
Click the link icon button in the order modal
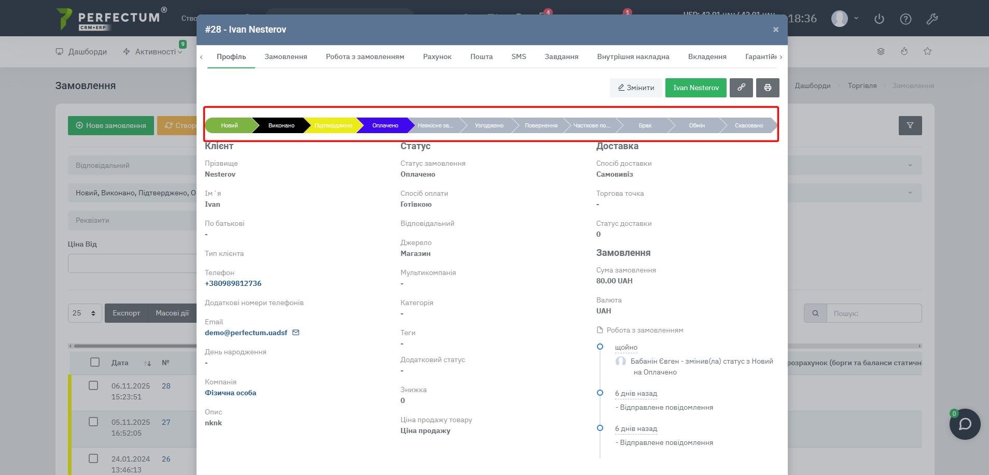pyautogui.click(x=741, y=88)
